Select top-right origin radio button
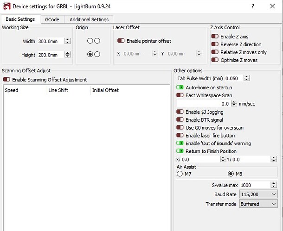The height and width of the screenshot is (231, 283). pos(97,41)
